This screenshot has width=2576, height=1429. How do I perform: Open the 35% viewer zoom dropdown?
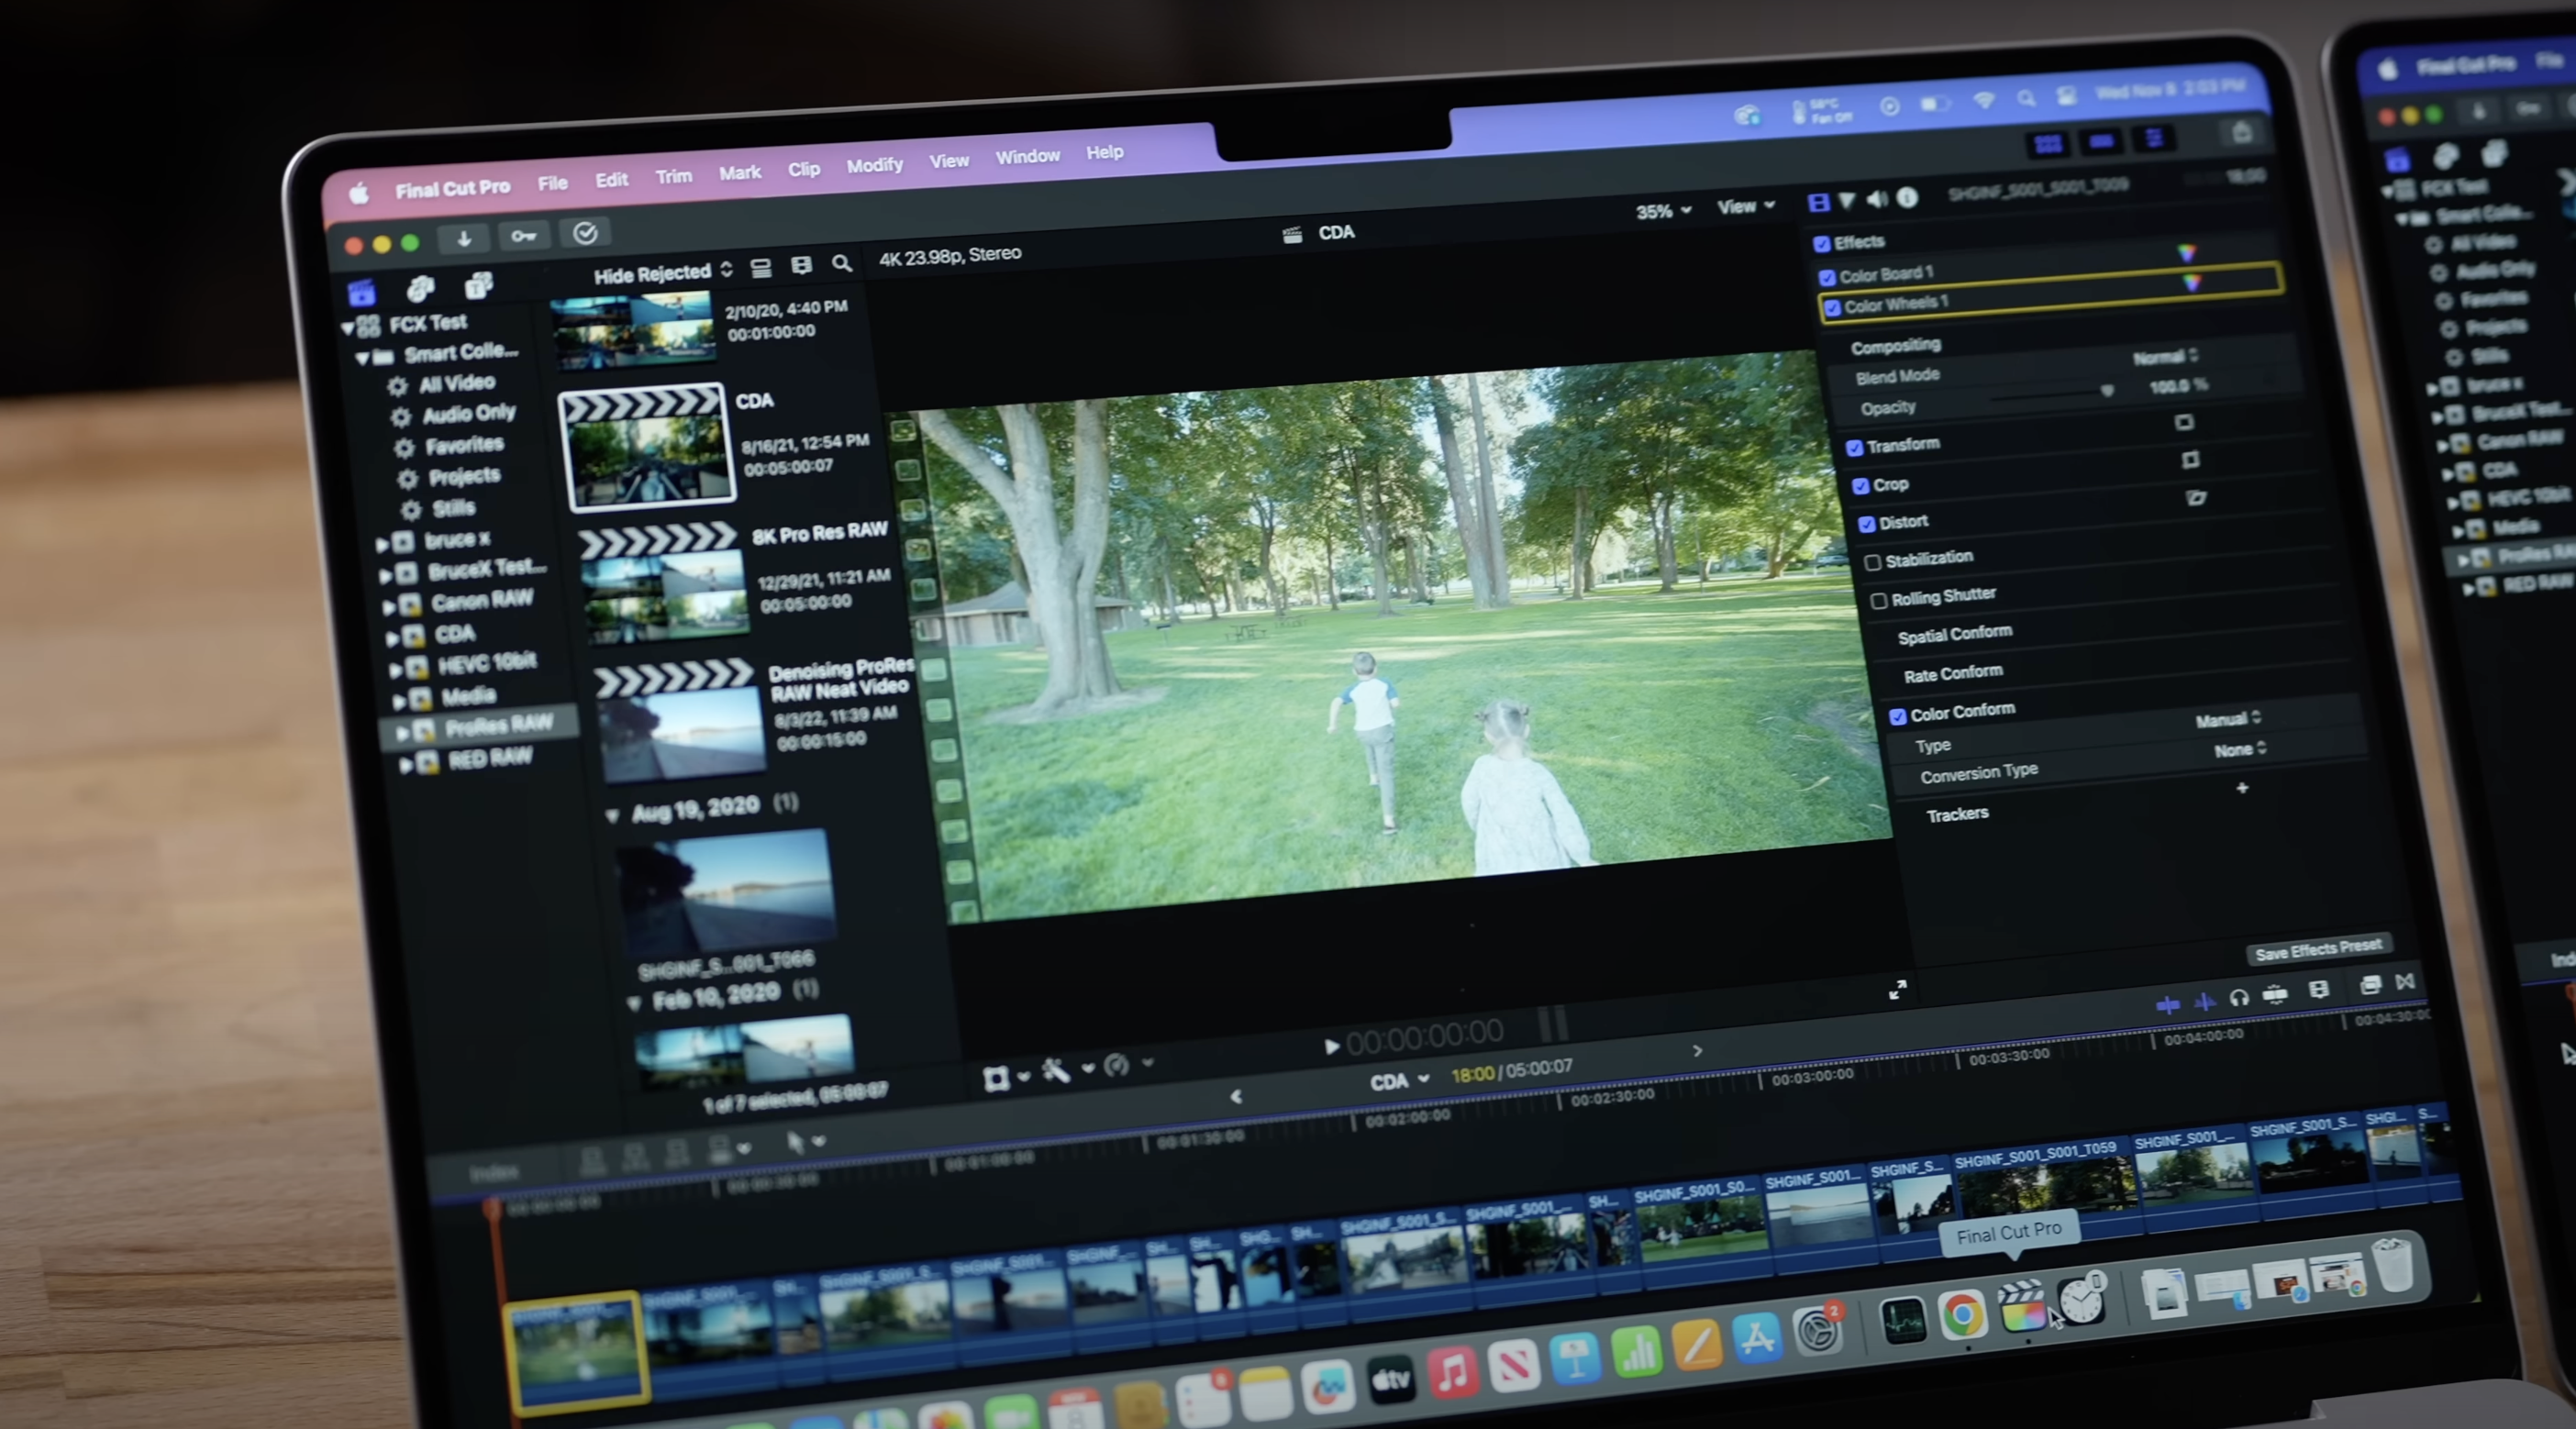pyautogui.click(x=1664, y=211)
